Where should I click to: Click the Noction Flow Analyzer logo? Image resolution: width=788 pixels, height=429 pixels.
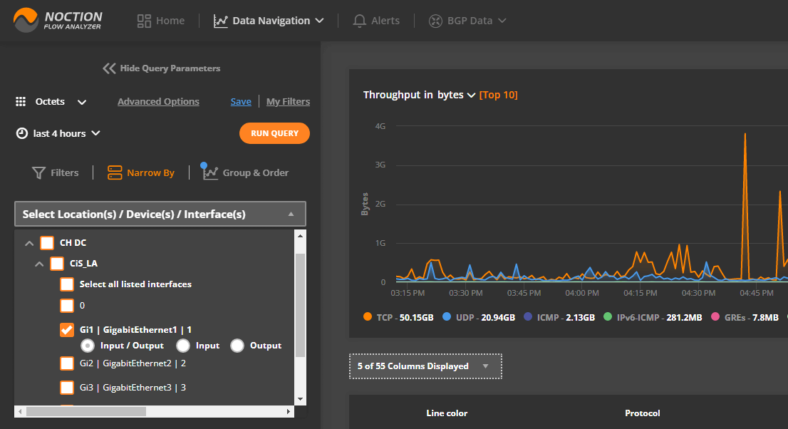point(58,20)
